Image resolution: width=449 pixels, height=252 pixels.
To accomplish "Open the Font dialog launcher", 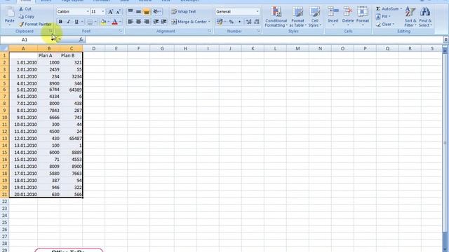I will [x=121, y=31].
